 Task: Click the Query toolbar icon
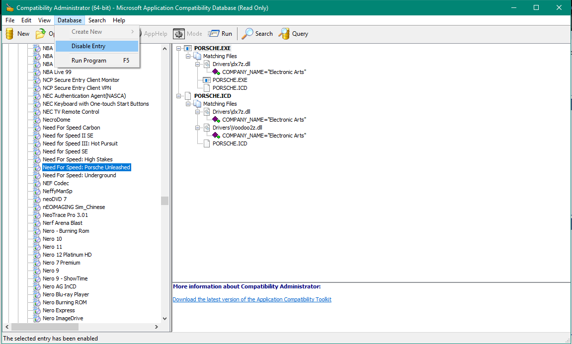[x=284, y=34]
